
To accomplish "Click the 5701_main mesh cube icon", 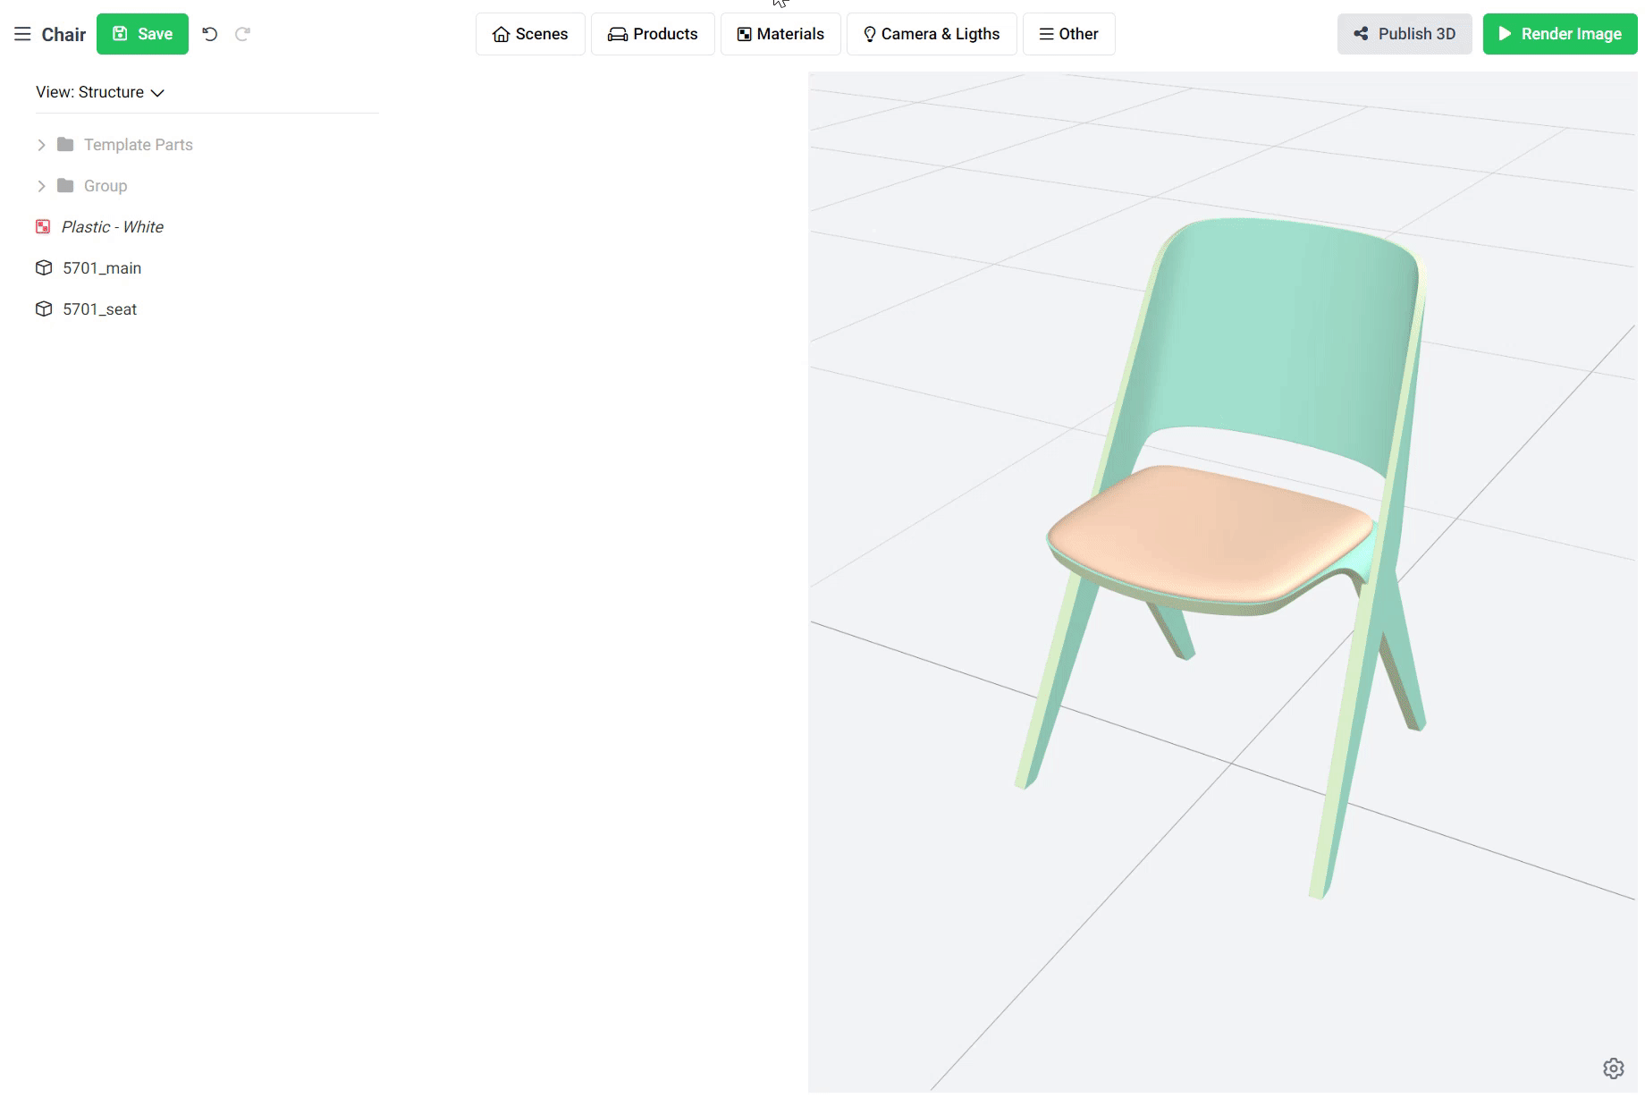I will pyautogui.click(x=44, y=268).
